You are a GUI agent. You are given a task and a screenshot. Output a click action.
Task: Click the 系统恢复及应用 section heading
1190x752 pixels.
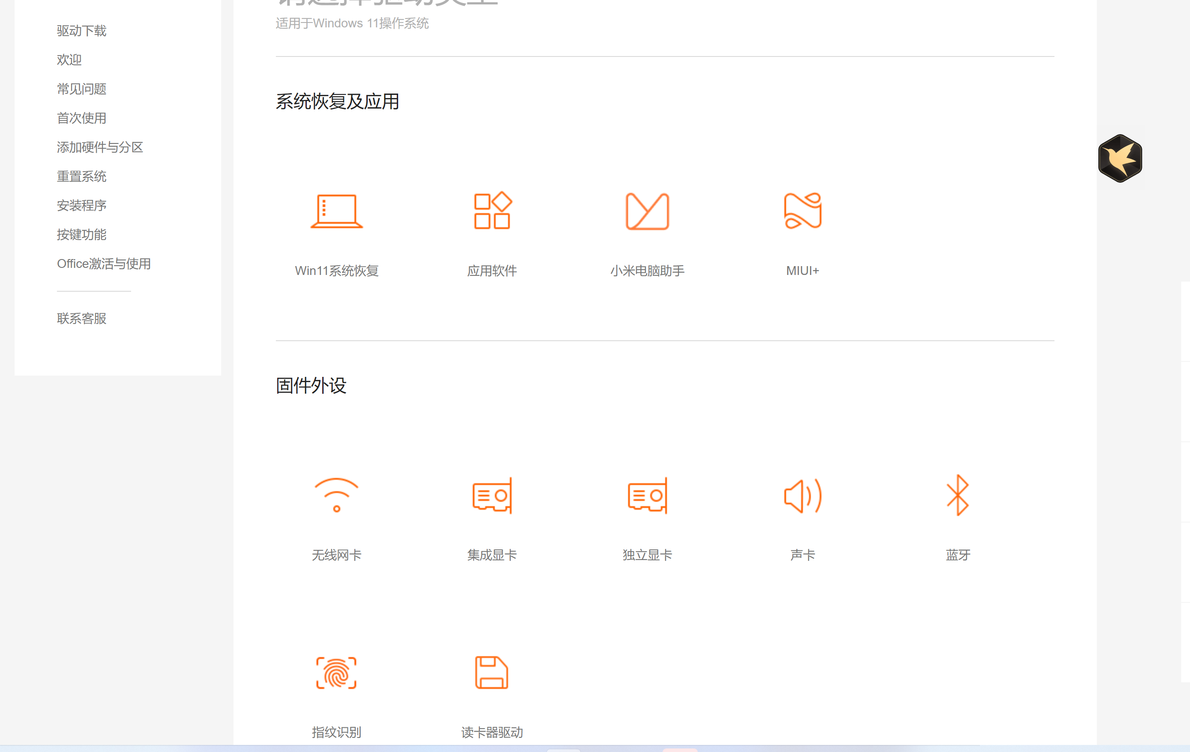click(338, 102)
